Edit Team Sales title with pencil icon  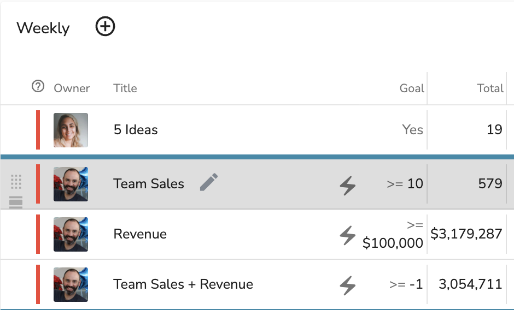pos(209,182)
